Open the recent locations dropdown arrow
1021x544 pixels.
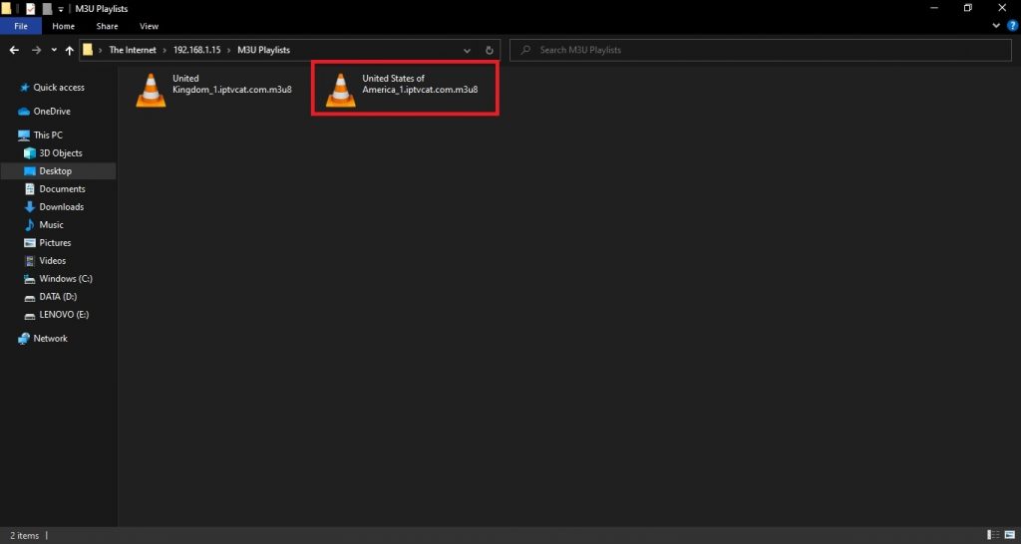coord(54,50)
